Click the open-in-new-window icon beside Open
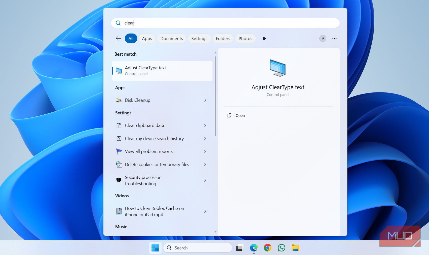 (x=229, y=115)
